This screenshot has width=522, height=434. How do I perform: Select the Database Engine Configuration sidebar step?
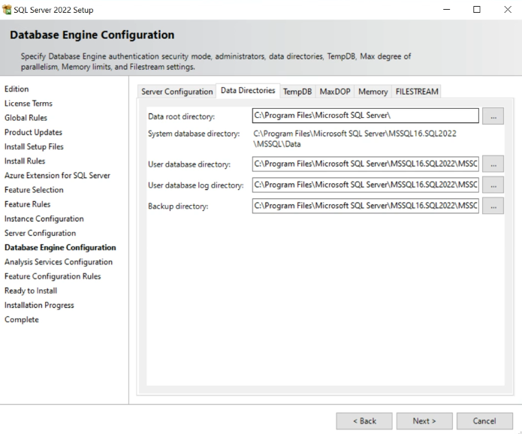[x=60, y=248]
